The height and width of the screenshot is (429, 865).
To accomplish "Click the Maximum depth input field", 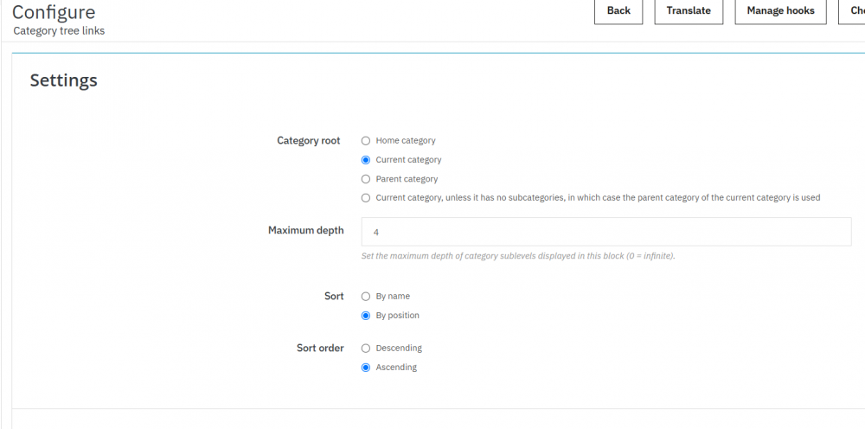I will point(605,232).
